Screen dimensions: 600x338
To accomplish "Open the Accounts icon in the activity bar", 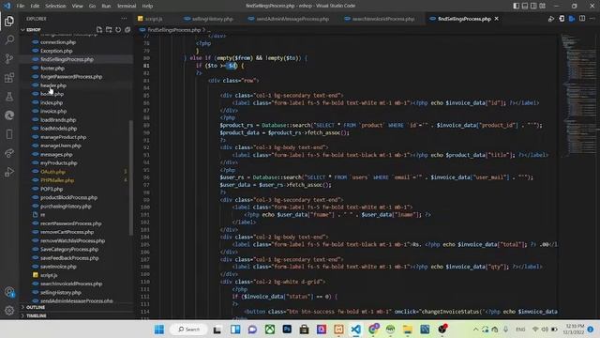I will point(9,292).
